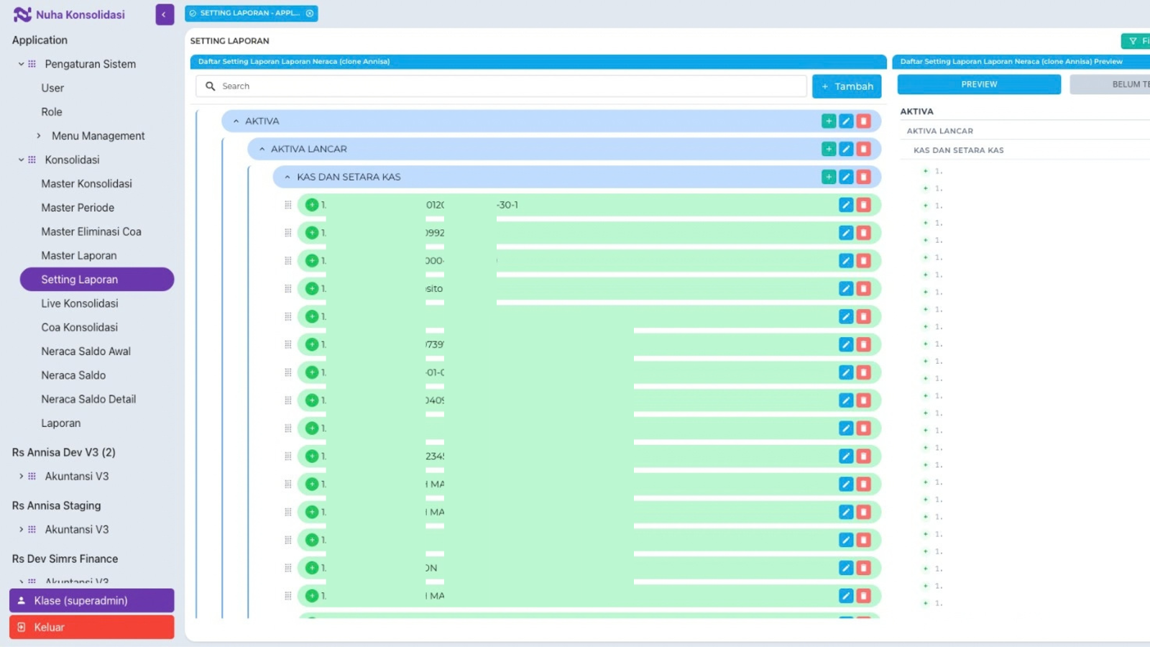Image resolution: width=1150 pixels, height=647 pixels.
Task: Collapse the Konsolidasi menu group
Action: click(x=22, y=160)
